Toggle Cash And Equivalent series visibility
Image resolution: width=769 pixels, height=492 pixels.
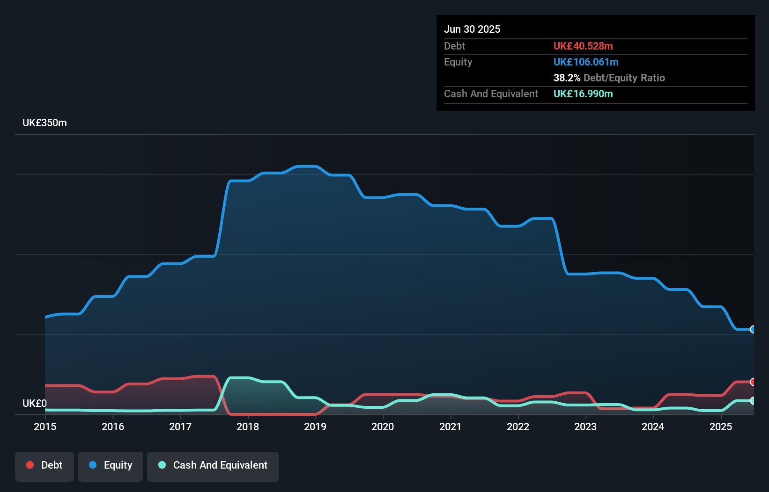click(x=213, y=466)
